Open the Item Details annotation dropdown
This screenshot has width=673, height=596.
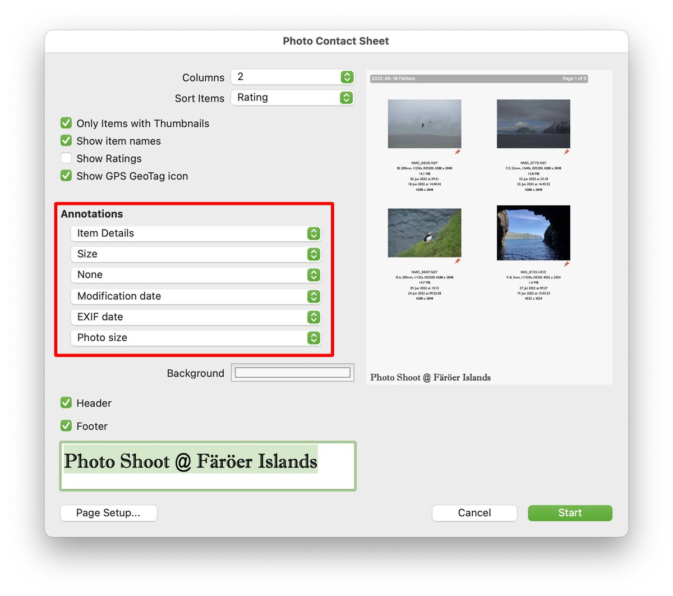click(x=196, y=233)
